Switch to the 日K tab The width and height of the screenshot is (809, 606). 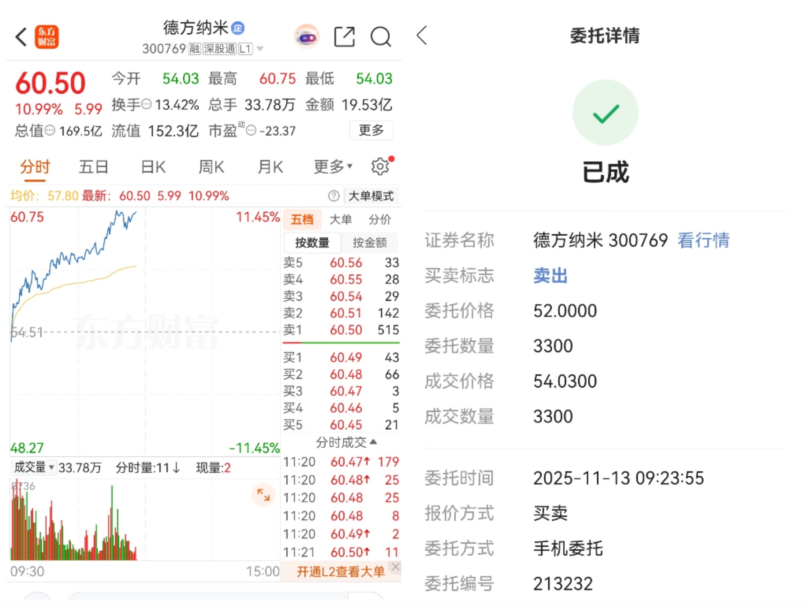tap(153, 167)
